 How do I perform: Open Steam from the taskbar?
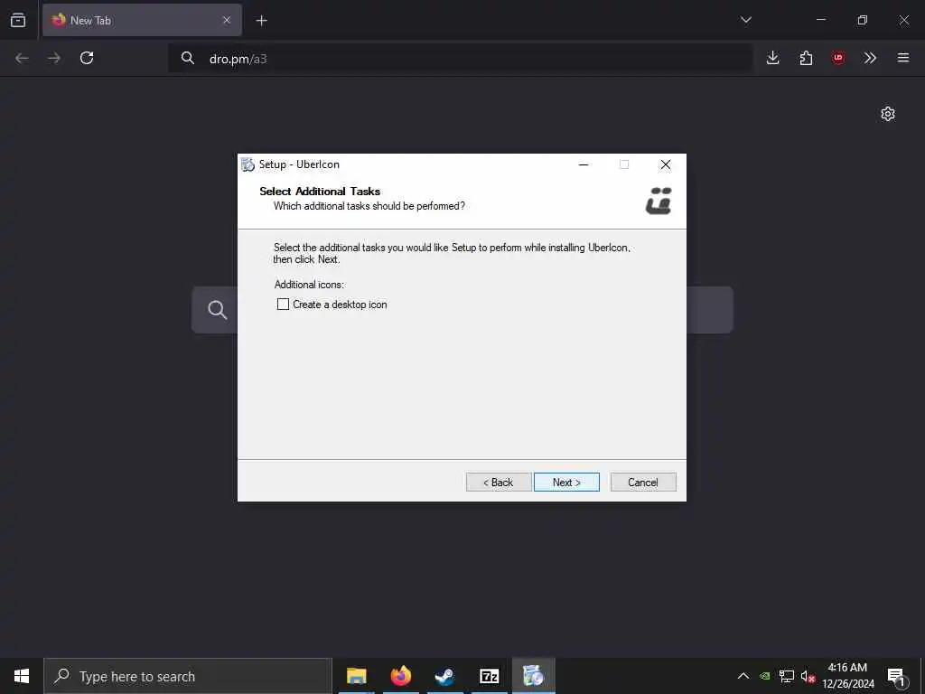click(444, 676)
